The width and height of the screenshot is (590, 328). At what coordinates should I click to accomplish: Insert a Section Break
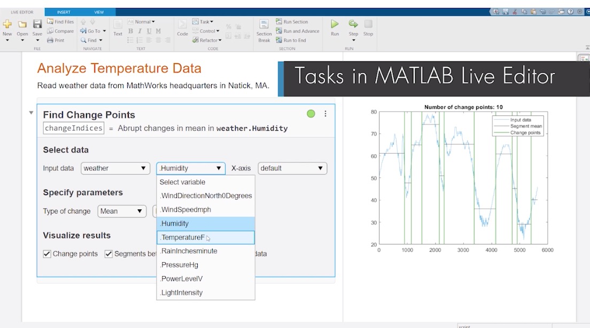264,30
